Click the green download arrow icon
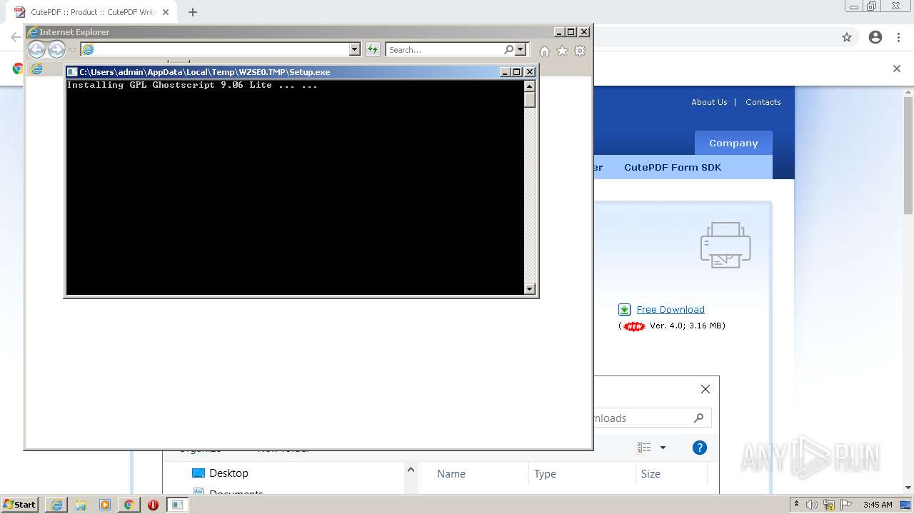 (624, 310)
